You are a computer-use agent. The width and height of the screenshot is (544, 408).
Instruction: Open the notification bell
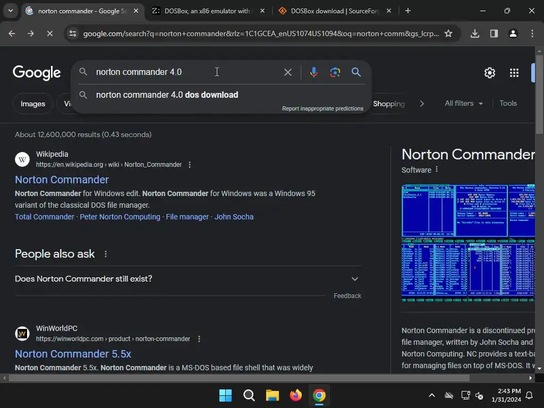530,395
